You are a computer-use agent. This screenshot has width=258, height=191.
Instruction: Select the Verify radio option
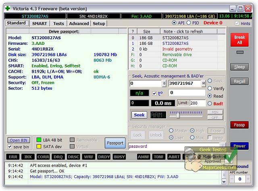pyautogui.click(x=210, y=88)
